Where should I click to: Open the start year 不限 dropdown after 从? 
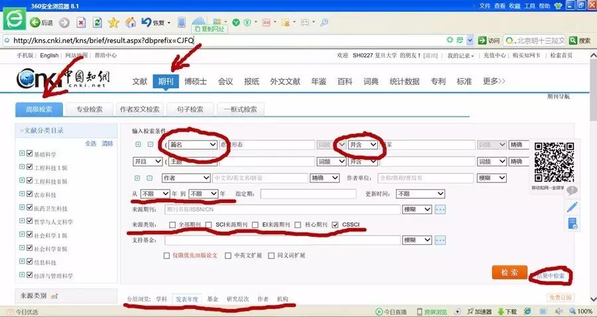155,194
